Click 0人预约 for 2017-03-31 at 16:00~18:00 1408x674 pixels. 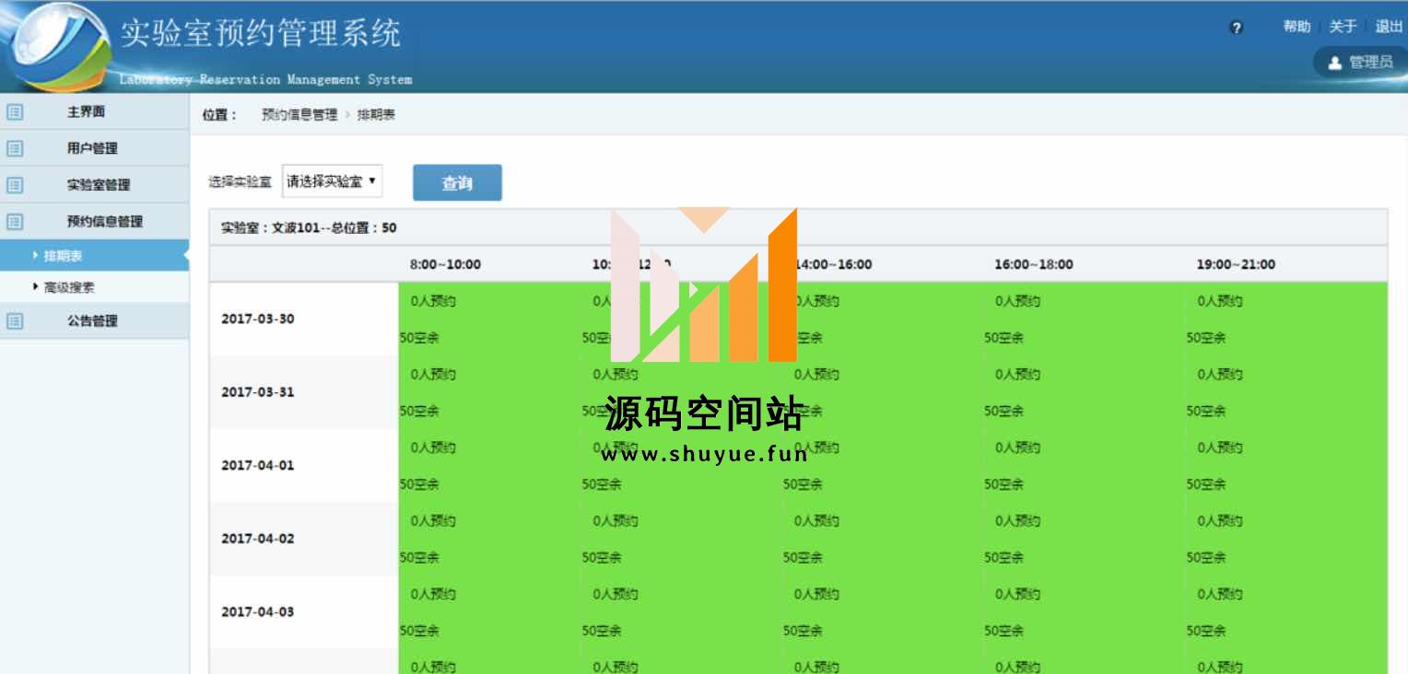1017,375
